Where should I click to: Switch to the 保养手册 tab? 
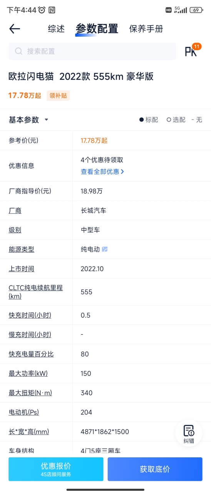[x=146, y=29]
